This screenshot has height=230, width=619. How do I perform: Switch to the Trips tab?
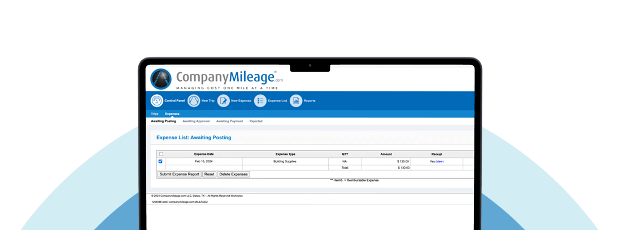pos(155,114)
